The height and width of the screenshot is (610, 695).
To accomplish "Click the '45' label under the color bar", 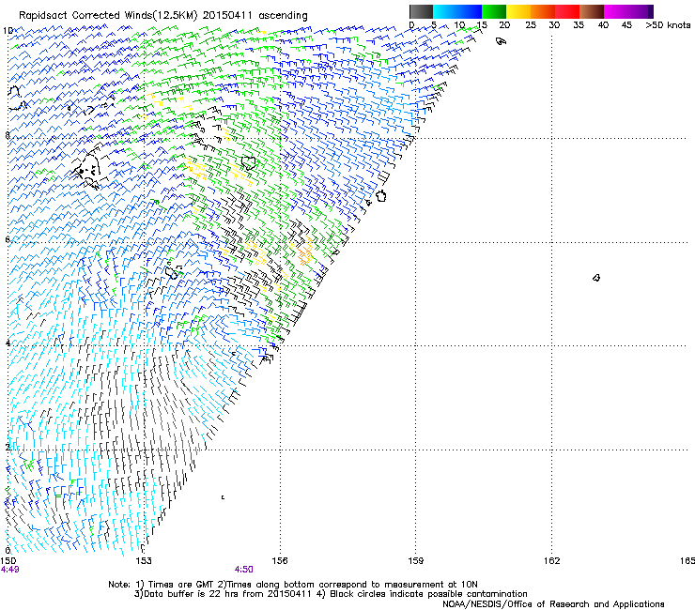I will pyautogui.click(x=626, y=25).
